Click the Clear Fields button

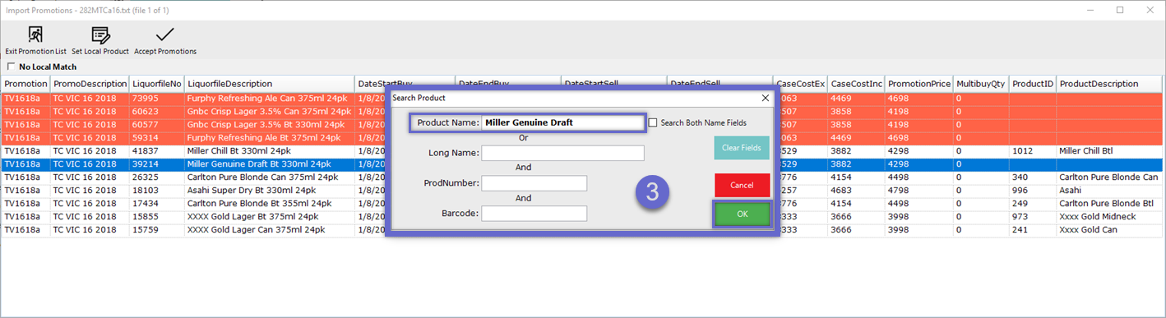pyautogui.click(x=742, y=148)
